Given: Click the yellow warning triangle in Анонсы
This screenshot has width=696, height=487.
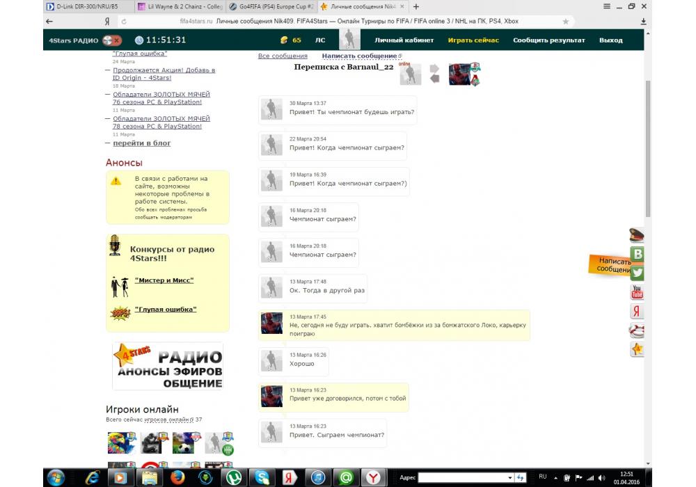Looking at the screenshot, I should (116, 181).
